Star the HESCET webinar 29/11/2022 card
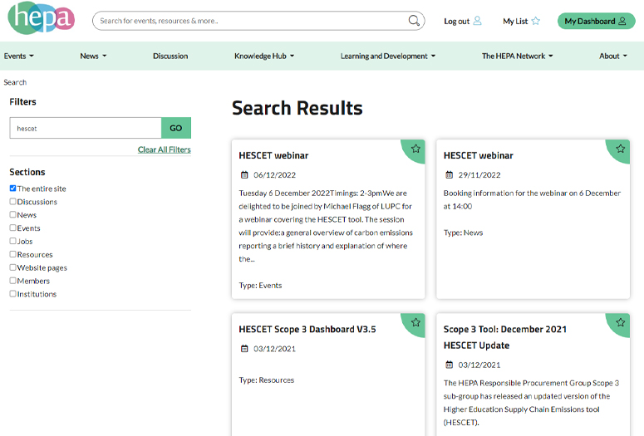 click(620, 149)
